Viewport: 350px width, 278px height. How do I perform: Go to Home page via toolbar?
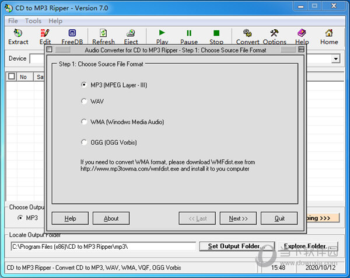pos(329,37)
